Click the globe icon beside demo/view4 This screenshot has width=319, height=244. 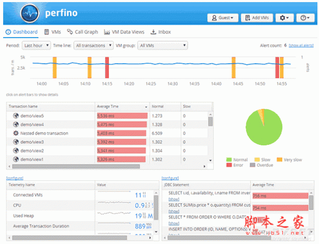[x=16, y=125]
